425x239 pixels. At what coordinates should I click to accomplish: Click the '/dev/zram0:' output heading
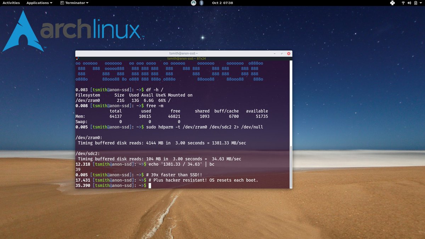(89, 138)
